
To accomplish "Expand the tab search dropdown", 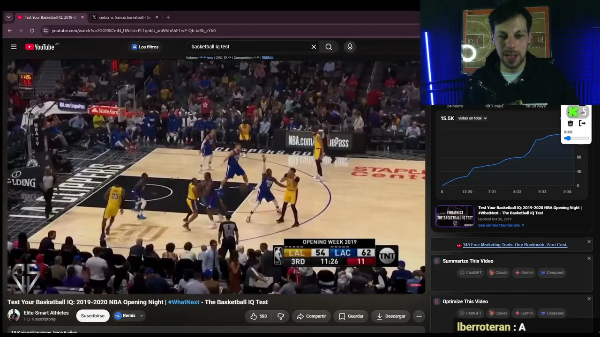I will 8,17.
